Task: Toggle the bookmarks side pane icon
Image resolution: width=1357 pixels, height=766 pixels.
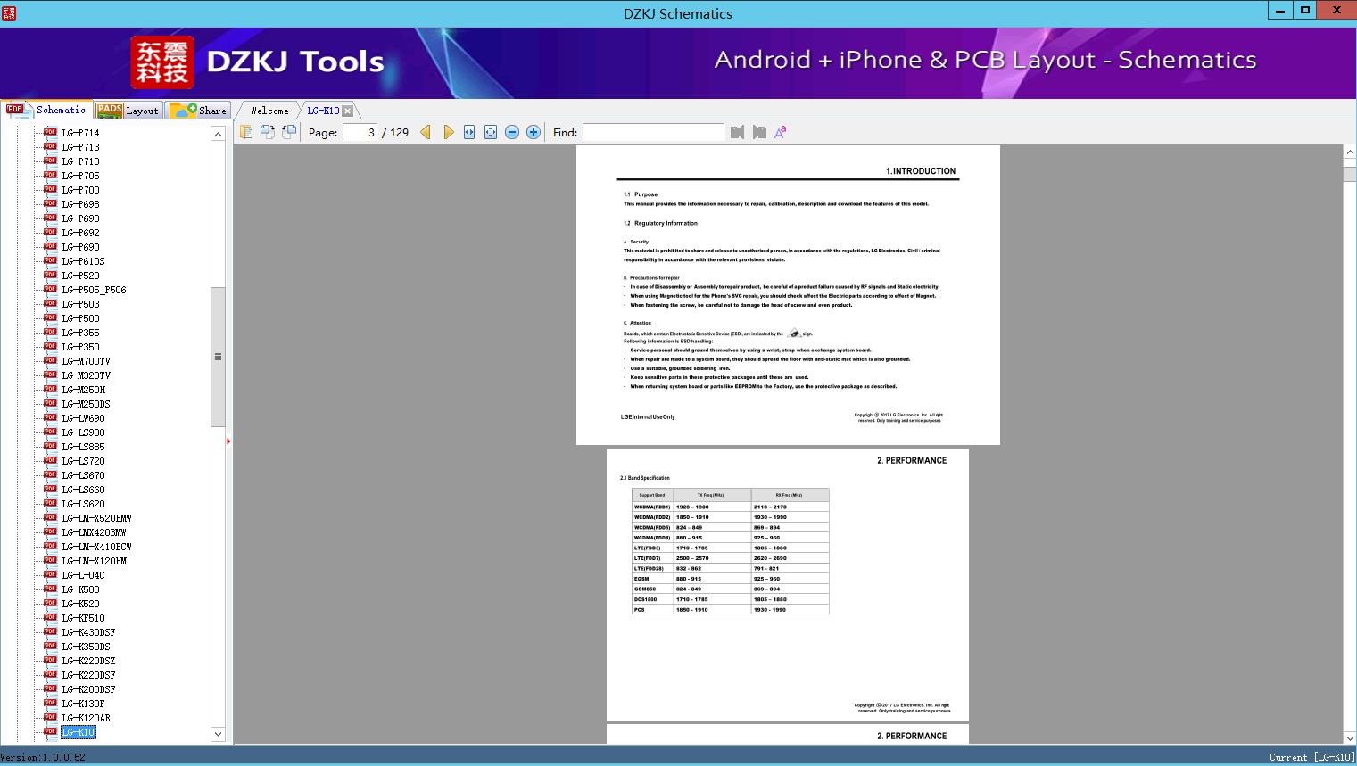Action: click(246, 132)
